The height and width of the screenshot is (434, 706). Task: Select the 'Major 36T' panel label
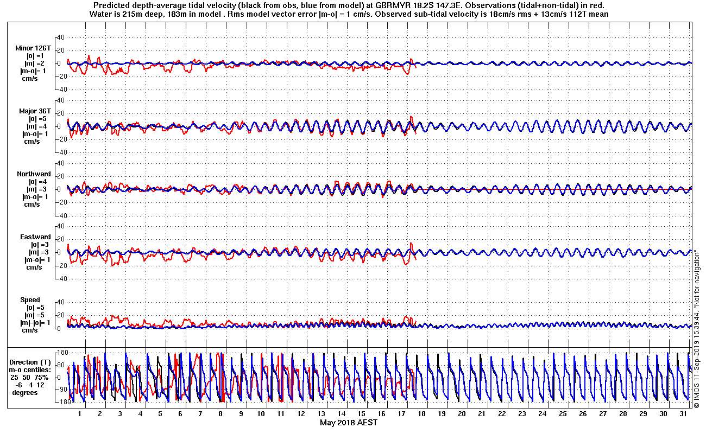[x=35, y=111]
